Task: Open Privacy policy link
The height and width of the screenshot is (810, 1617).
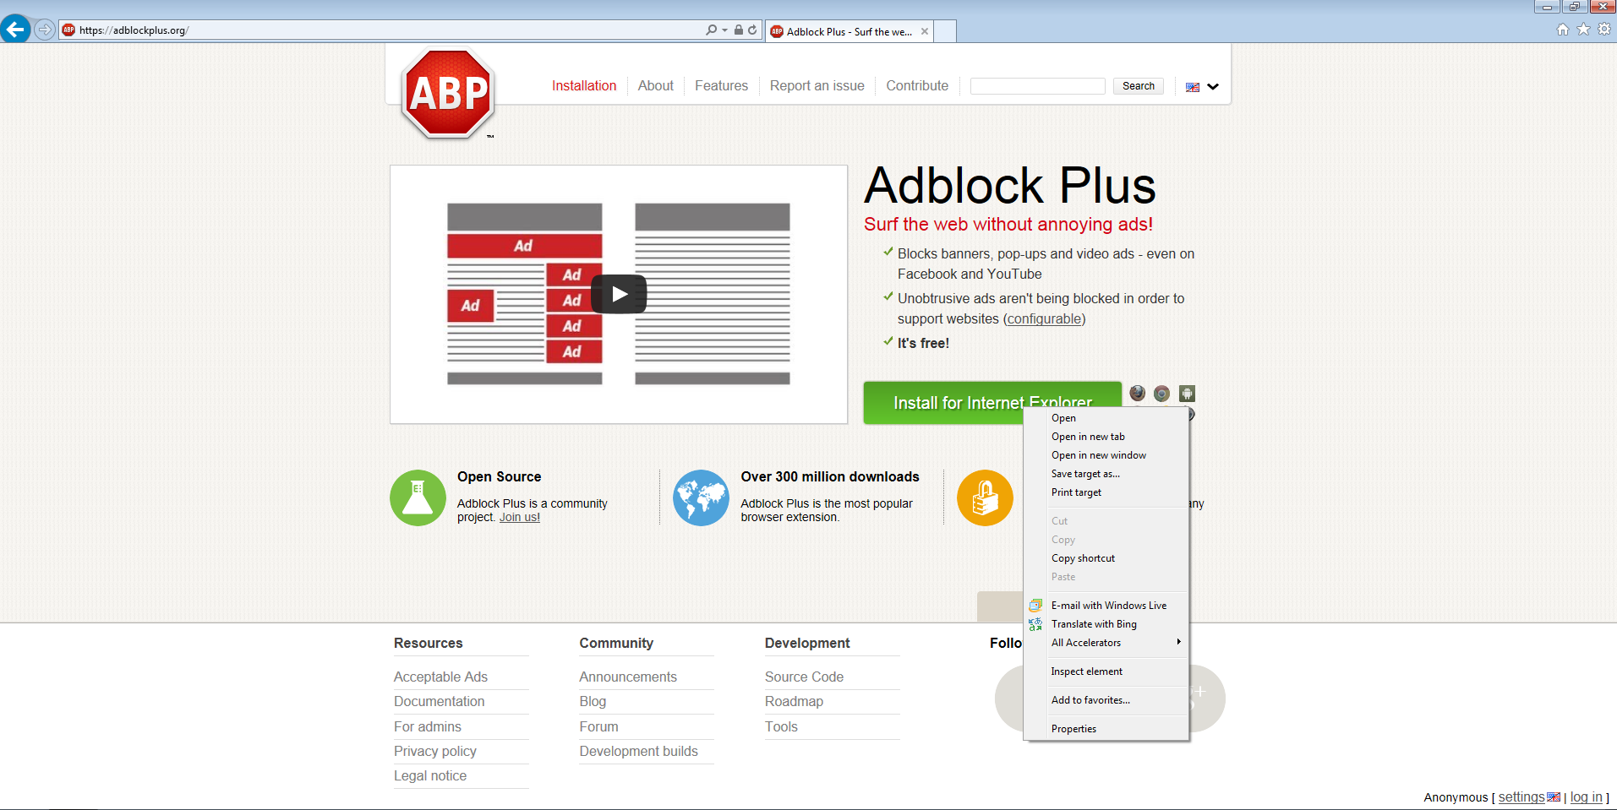Action: [435, 751]
